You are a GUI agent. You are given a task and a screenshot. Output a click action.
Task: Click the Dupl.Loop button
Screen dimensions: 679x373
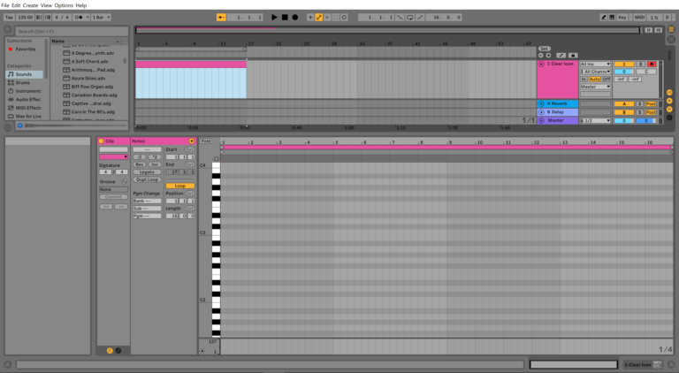tap(148, 179)
